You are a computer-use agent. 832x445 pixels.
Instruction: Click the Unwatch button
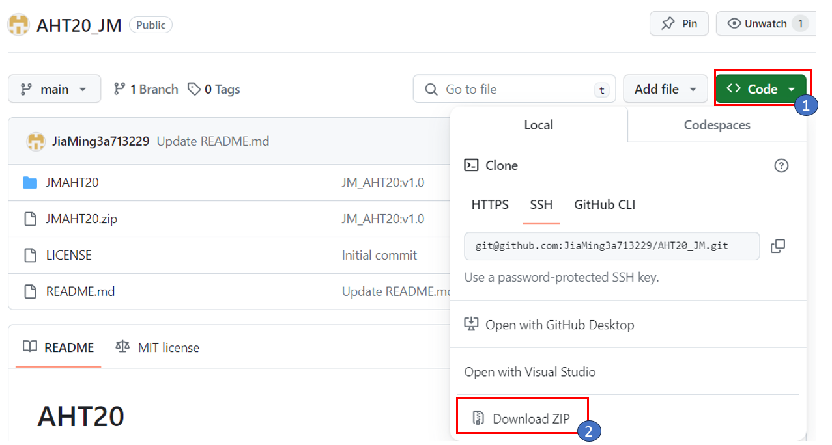(766, 23)
